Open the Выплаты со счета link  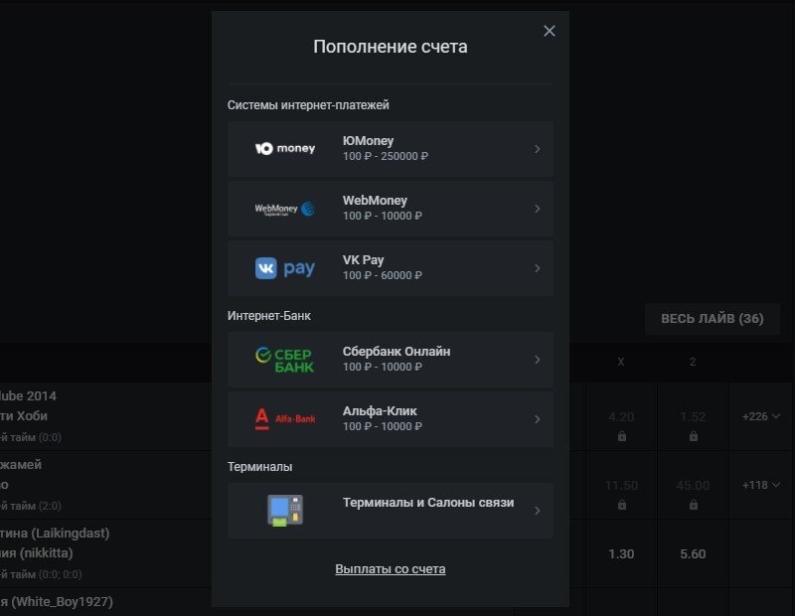click(390, 569)
